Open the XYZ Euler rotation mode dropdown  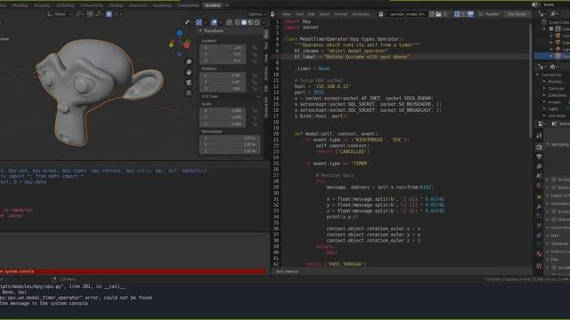click(230, 97)
